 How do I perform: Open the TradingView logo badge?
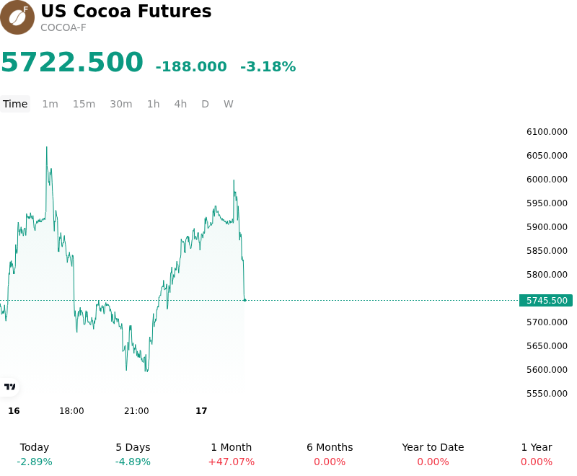[9, 387]
